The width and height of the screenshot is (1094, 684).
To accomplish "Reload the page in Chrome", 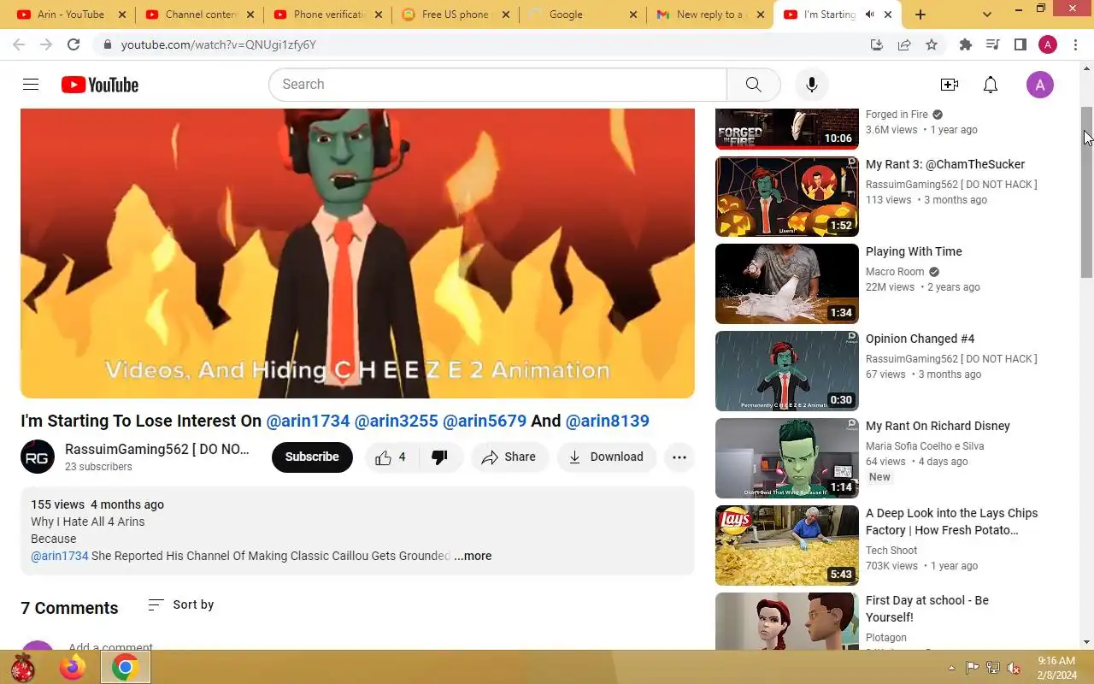I will (74, 44).
